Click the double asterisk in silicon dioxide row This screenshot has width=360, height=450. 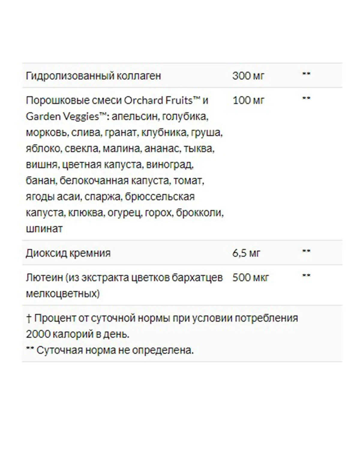click(x=306, y=251)
